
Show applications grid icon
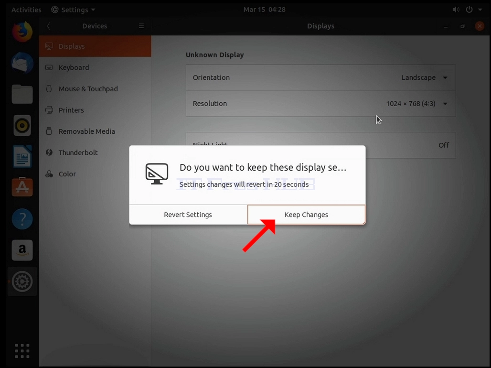point(22,351)
